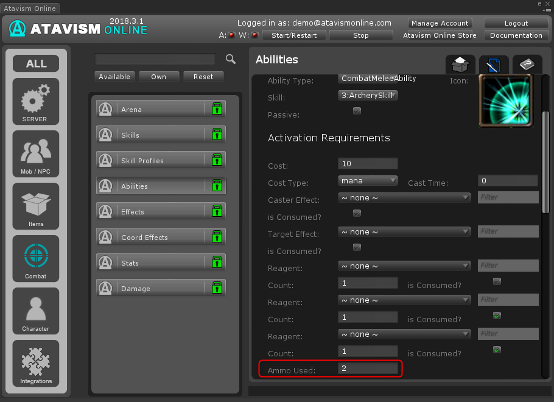Click the Ammo Used input field

368,368
